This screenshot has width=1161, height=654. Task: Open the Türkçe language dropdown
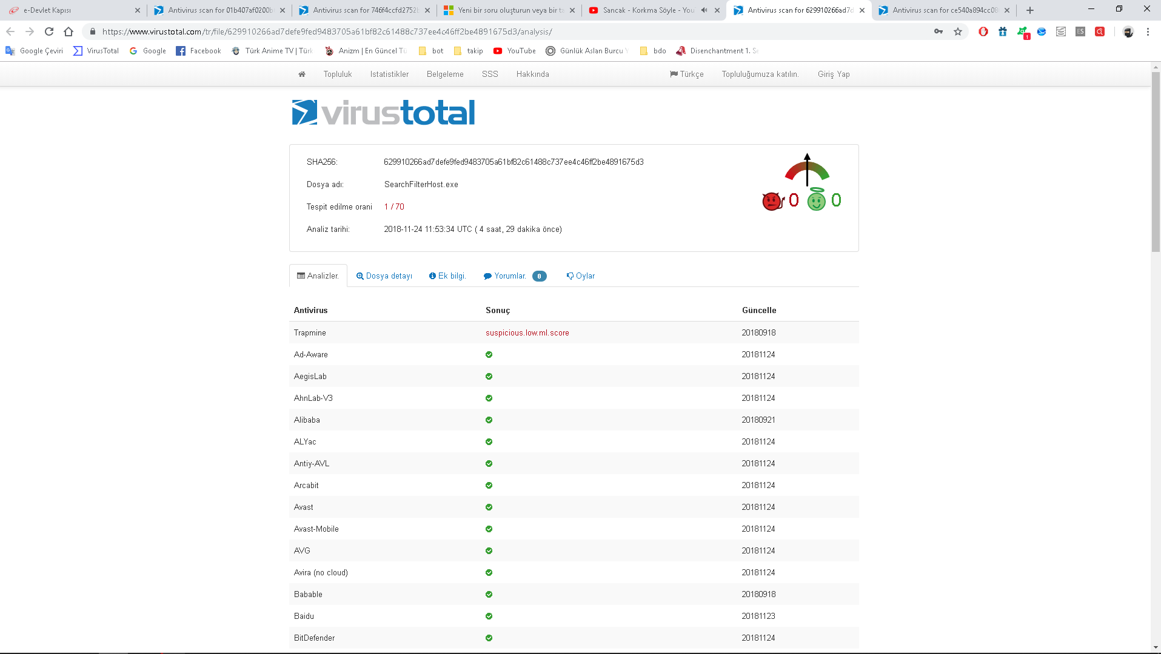coord(687,74)
